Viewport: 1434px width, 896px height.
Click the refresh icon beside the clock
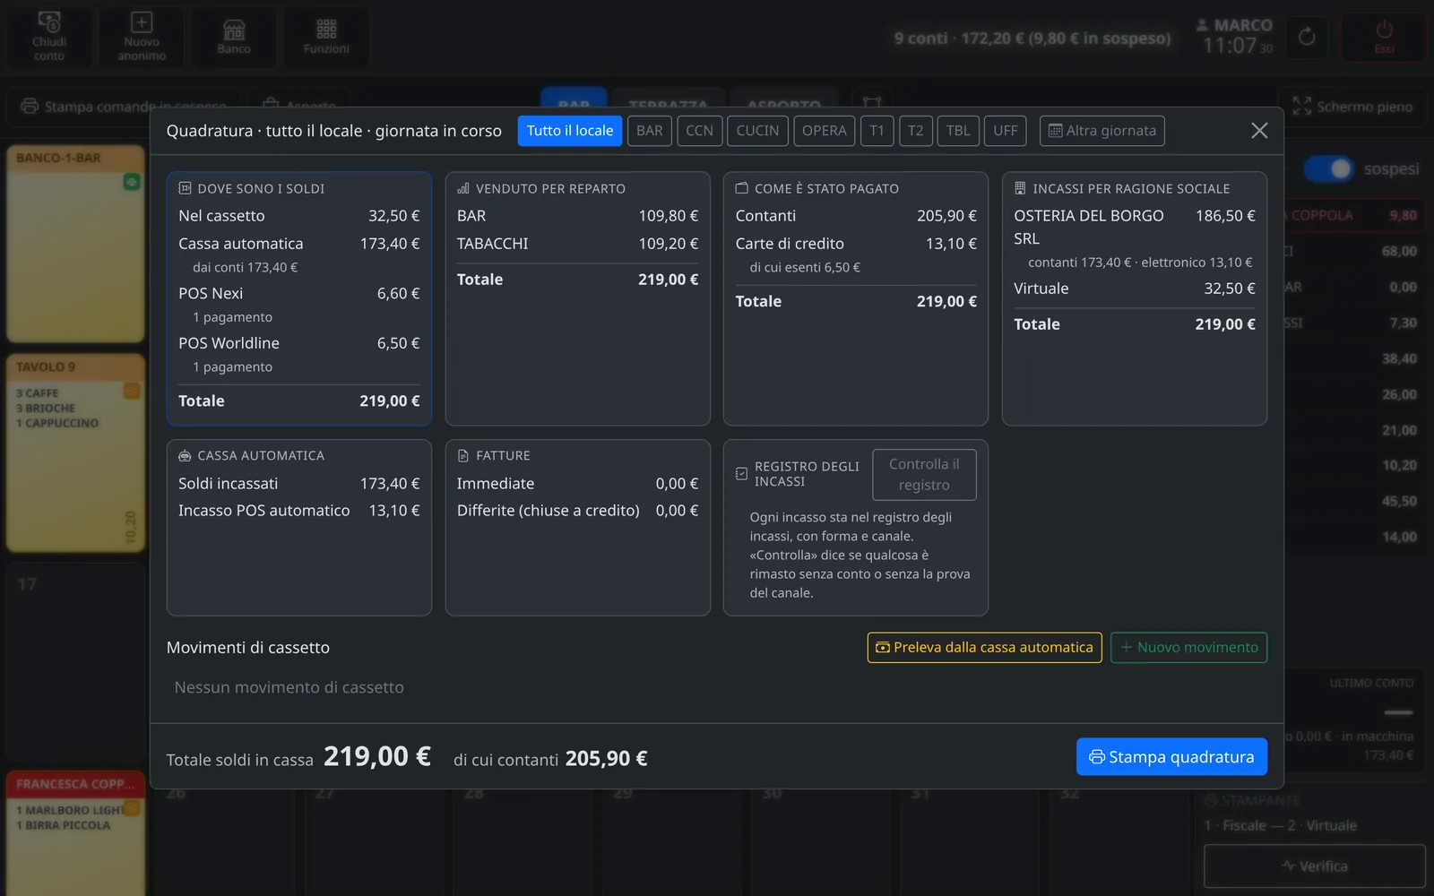coord(1307,37)
